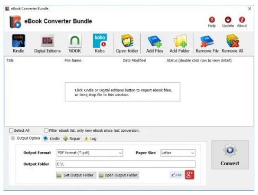Import books with the Kindle icon

point(19,44)
